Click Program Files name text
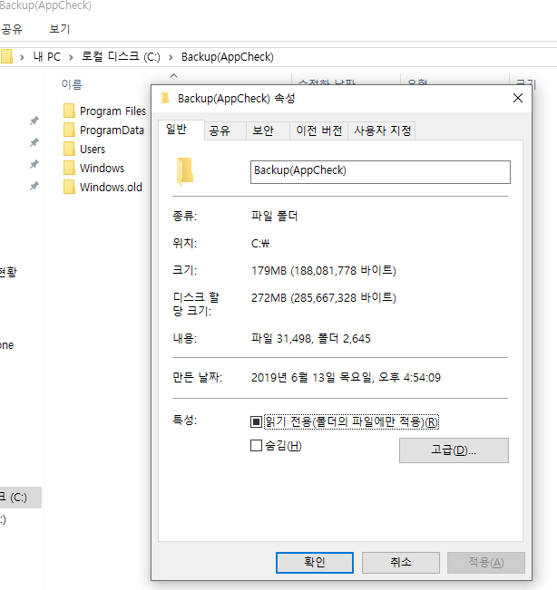 coord(113,111)
